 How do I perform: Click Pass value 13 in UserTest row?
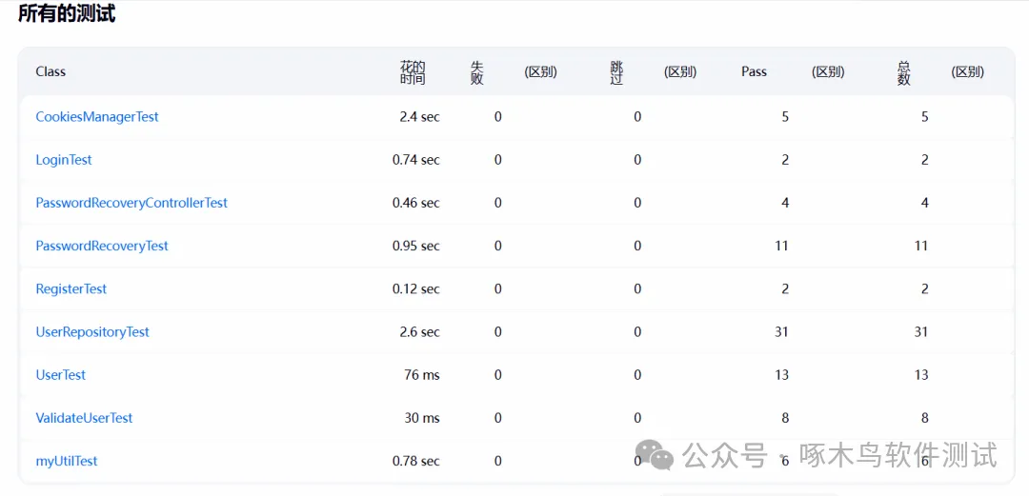pyautogui.click(x=781, y=375)
